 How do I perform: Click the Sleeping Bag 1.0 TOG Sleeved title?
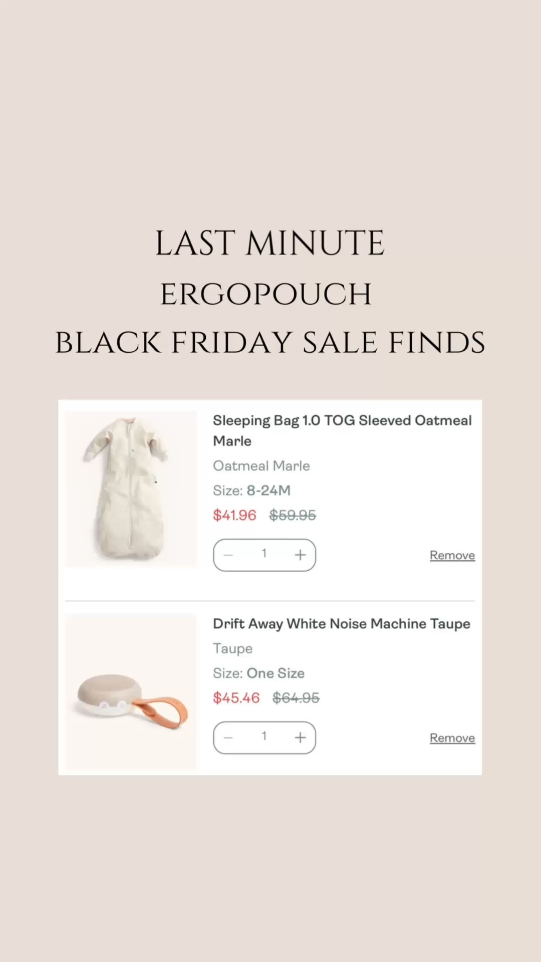[342, 421]
